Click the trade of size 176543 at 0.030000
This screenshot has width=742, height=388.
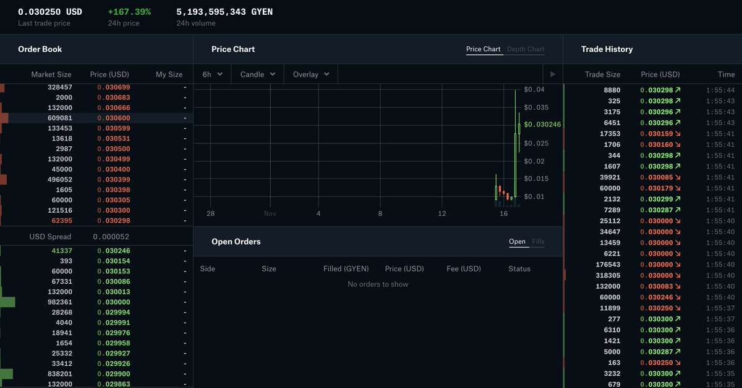coord(653,265)
